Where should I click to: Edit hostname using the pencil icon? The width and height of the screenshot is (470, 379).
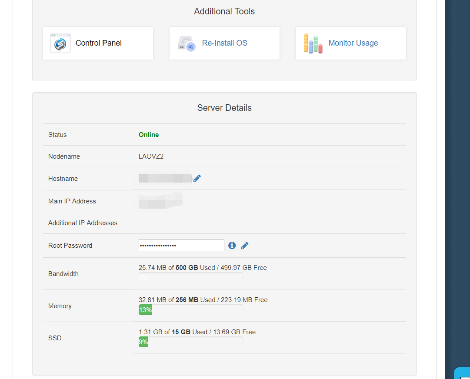coord(197,178)
